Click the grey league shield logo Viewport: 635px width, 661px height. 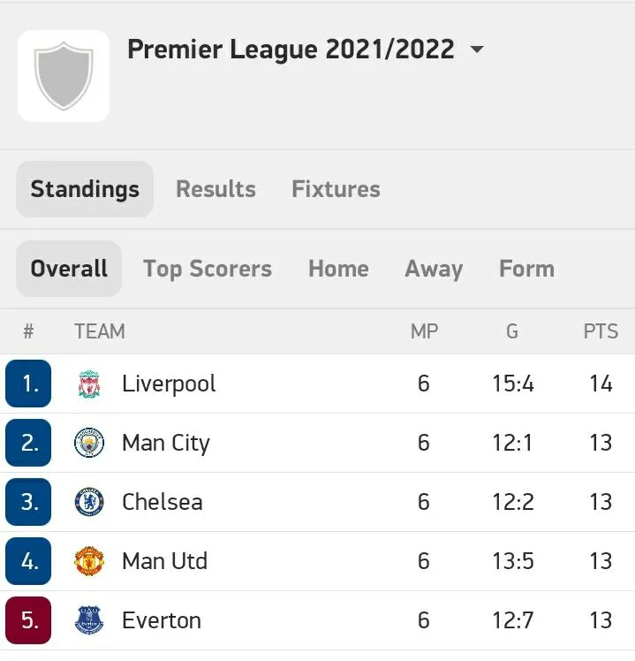(64, 77)
